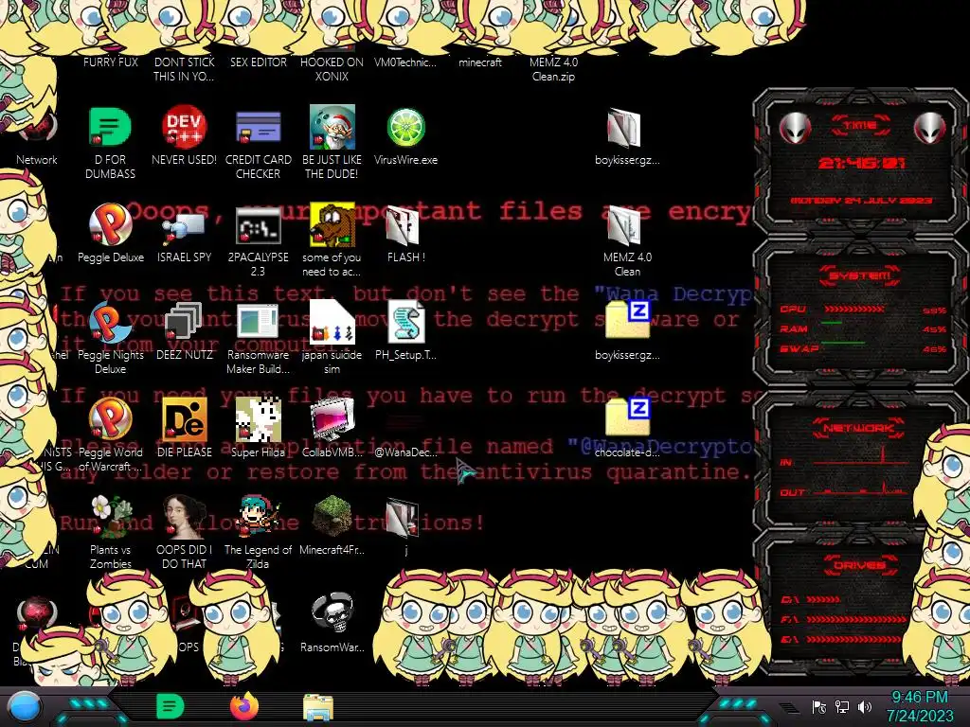Image resolution: width=970 pixels, height=727 pixels.
Task: Open the network tray icon
Action: [842, 707]
